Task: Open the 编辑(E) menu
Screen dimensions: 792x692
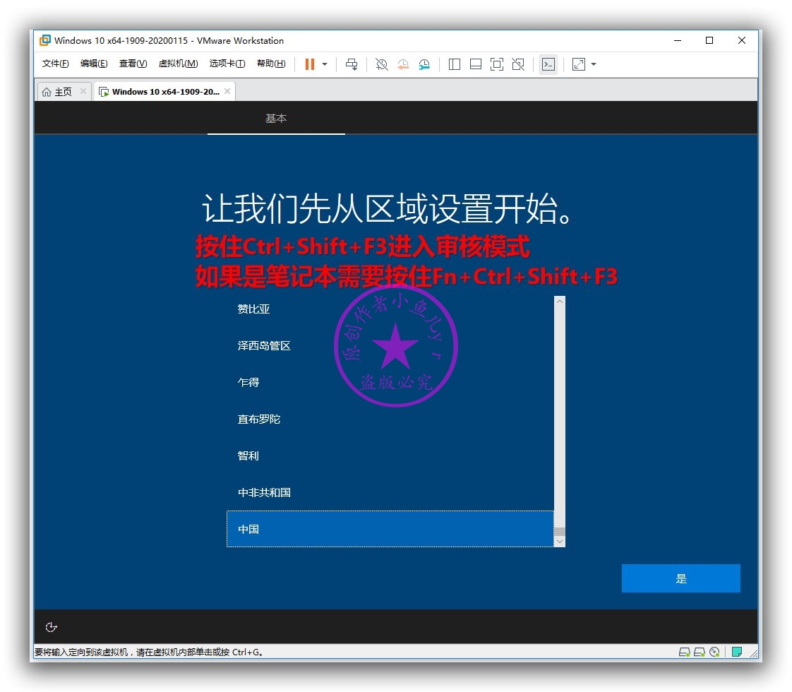Action: (94, 63)
